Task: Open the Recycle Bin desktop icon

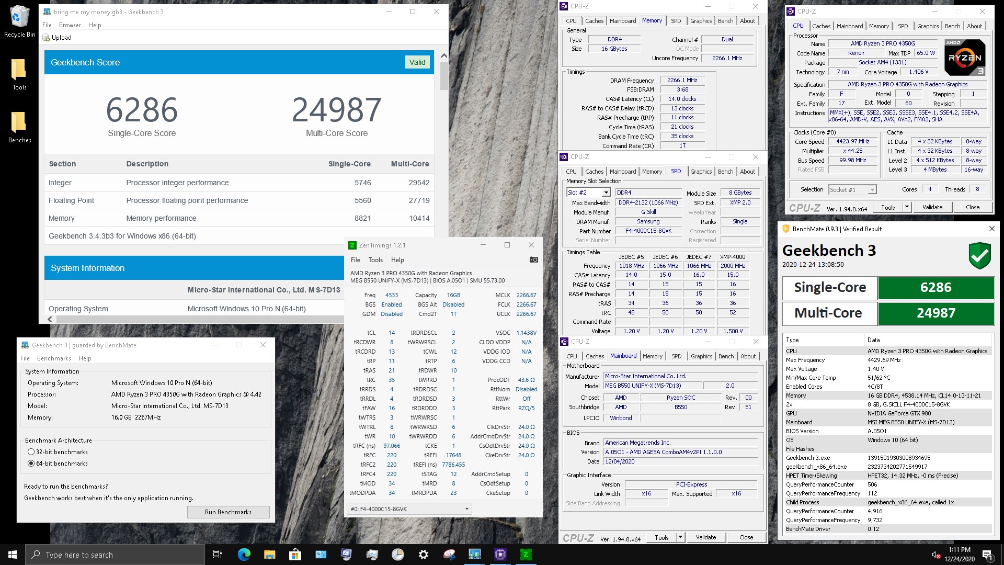Action: (x=19, y=21)
